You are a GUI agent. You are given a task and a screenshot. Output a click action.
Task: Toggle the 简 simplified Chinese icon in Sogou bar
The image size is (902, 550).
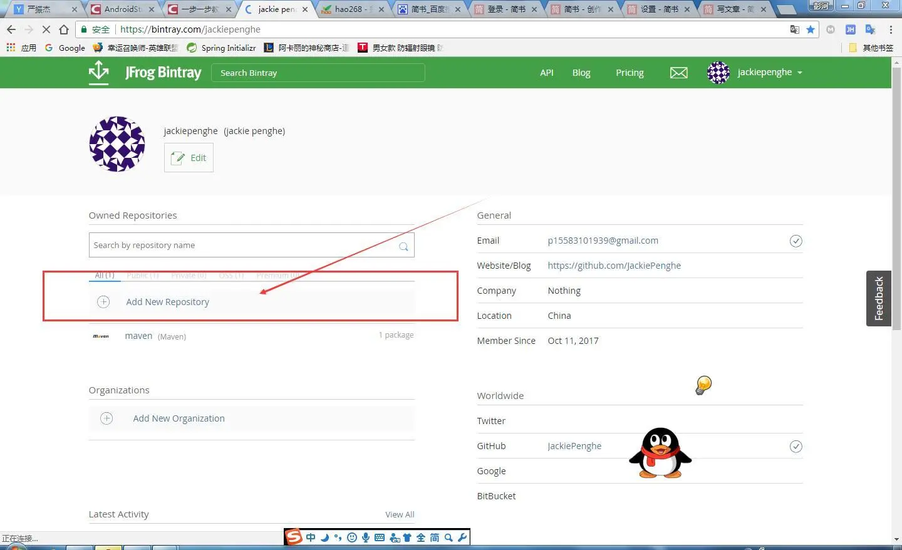tap(435, 537)
